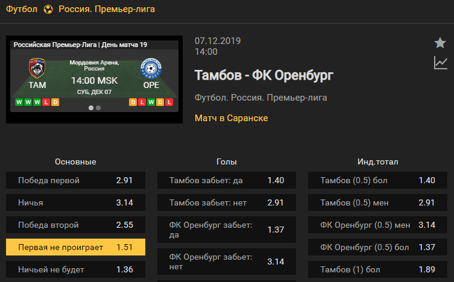454x282 pixels.
Task: Click the OPE team abbreviation
Action: point(151,85)
